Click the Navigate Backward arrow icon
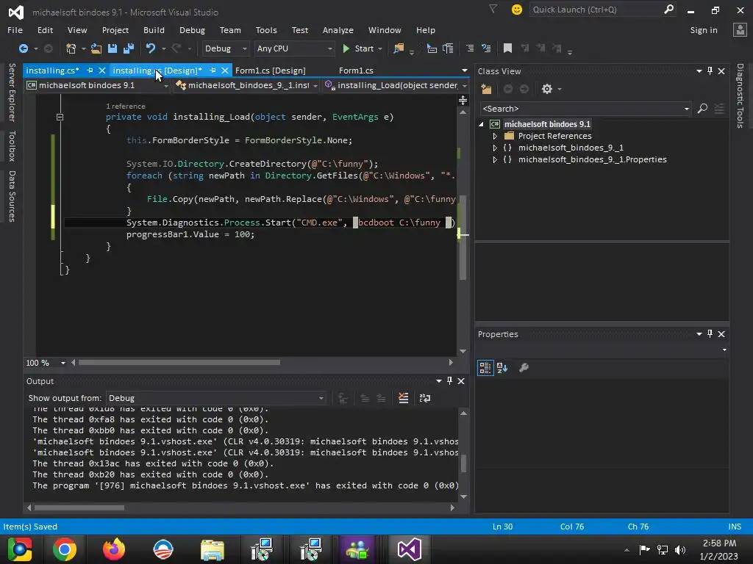 coord(23,48)
